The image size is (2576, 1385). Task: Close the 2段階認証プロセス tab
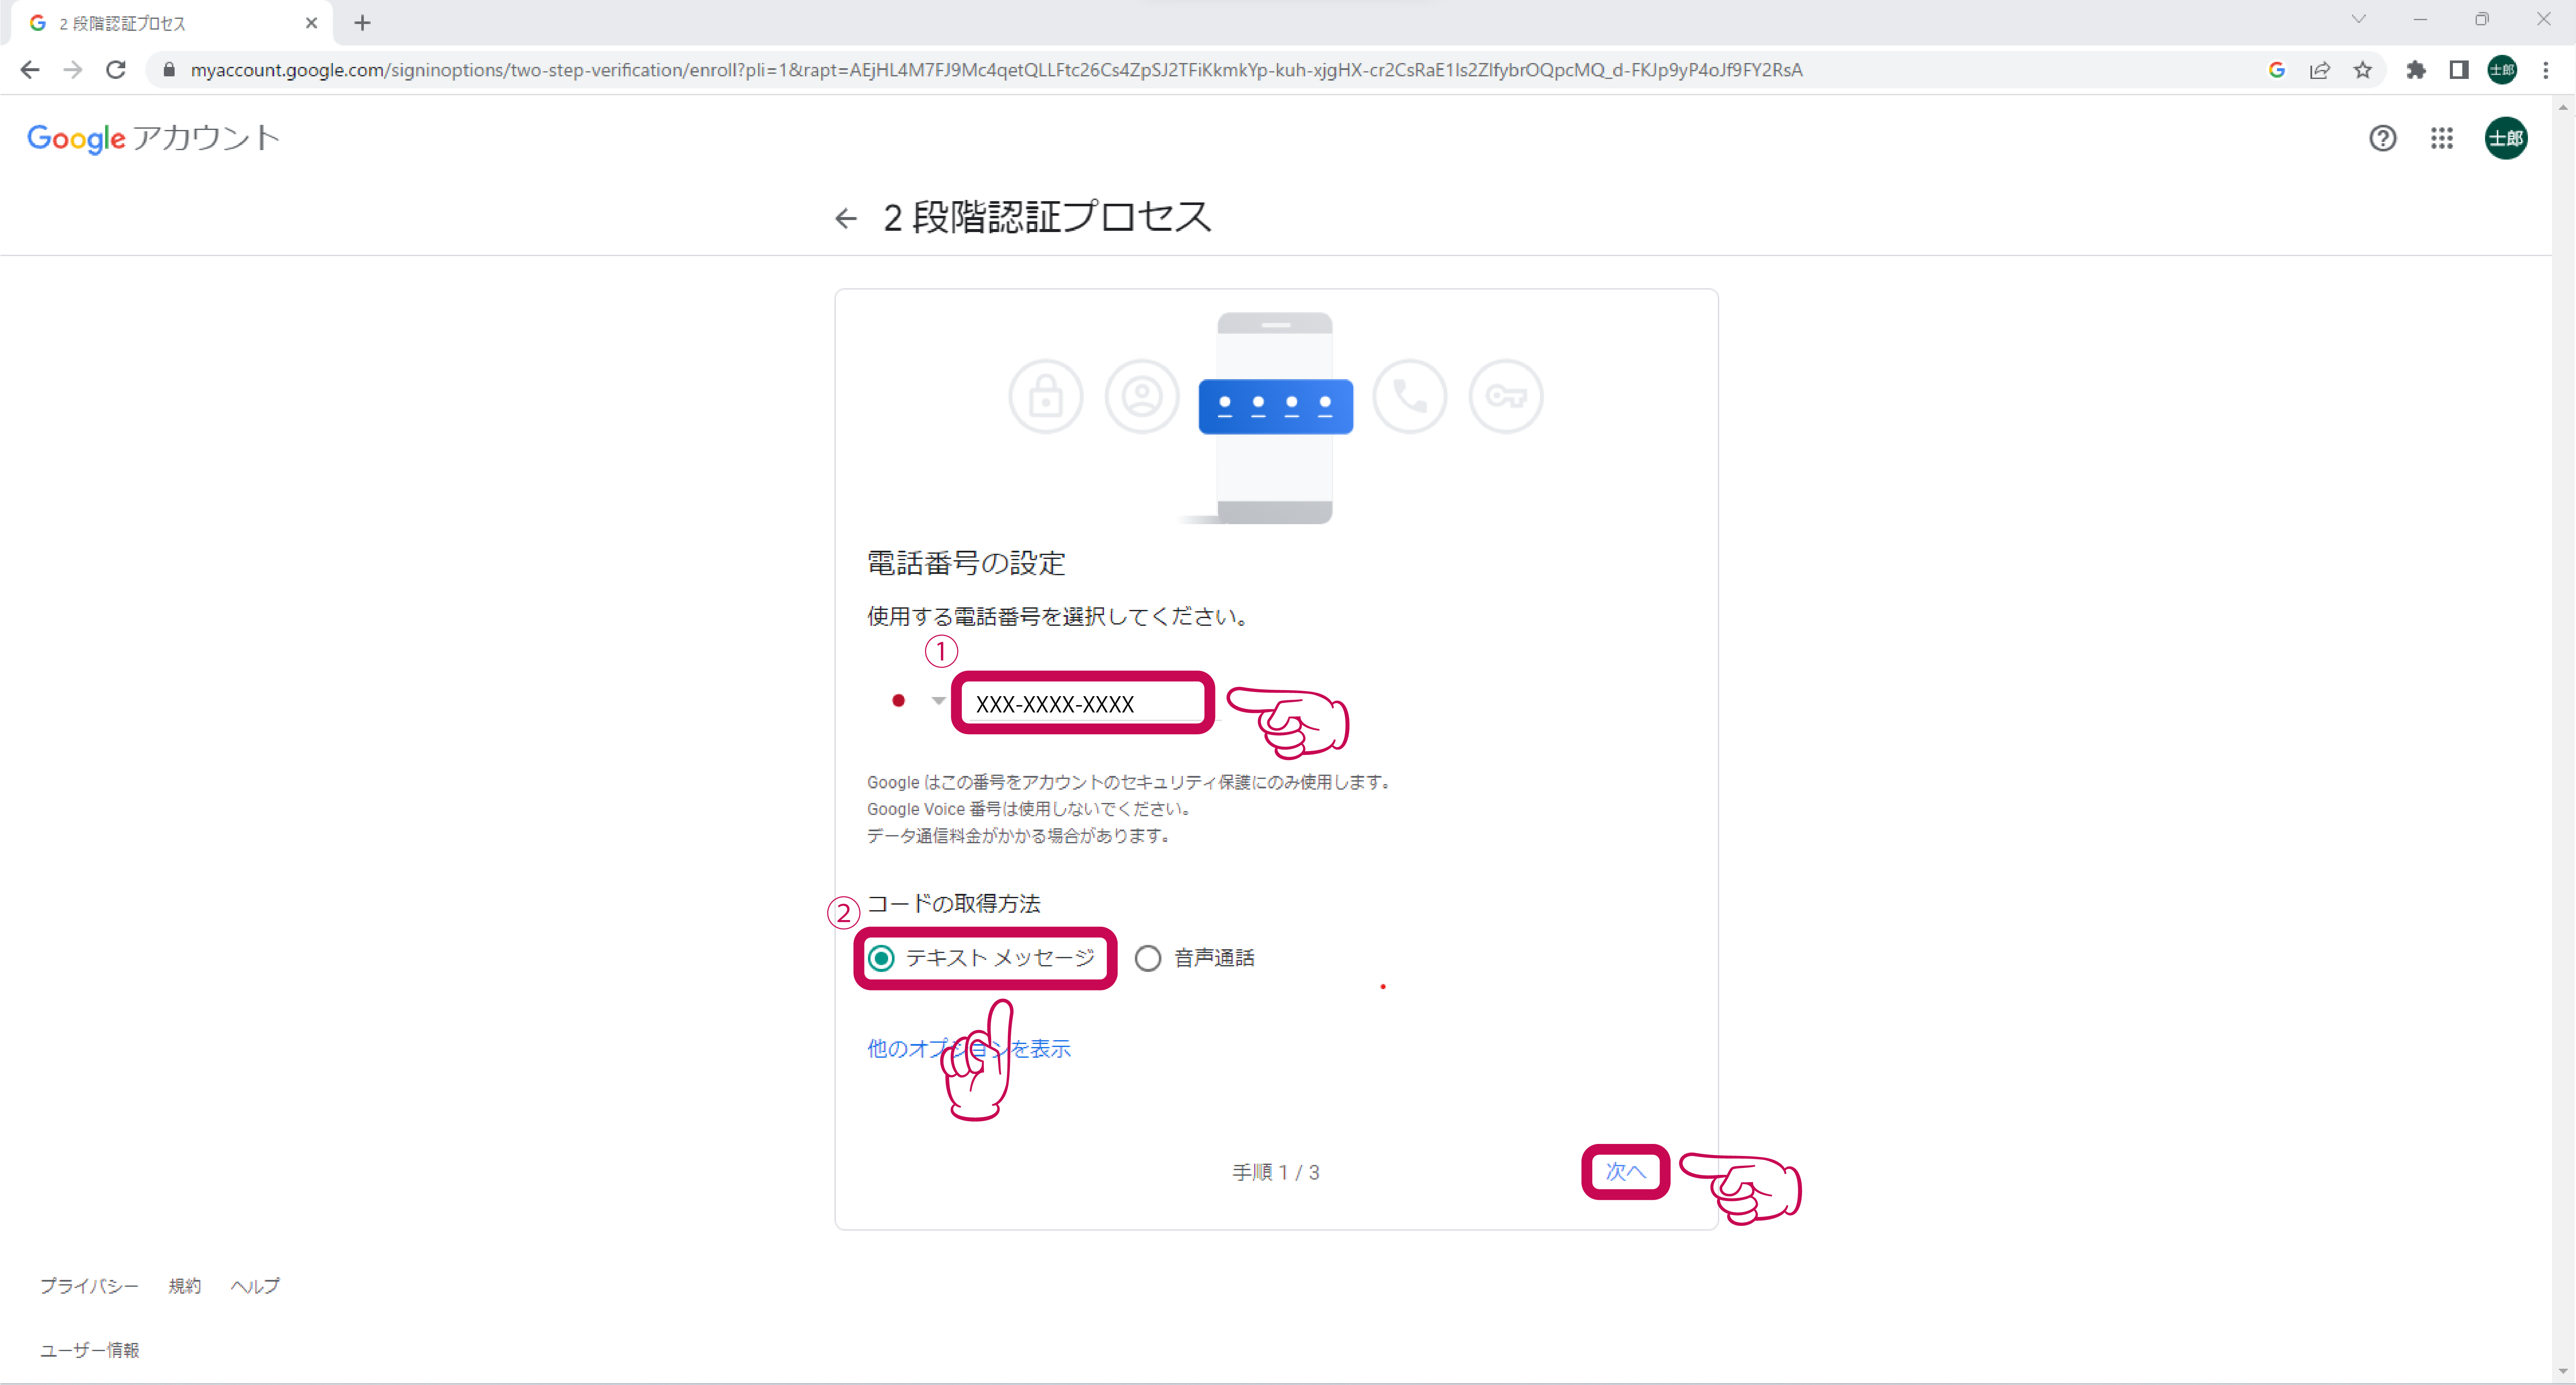point(311,23)
